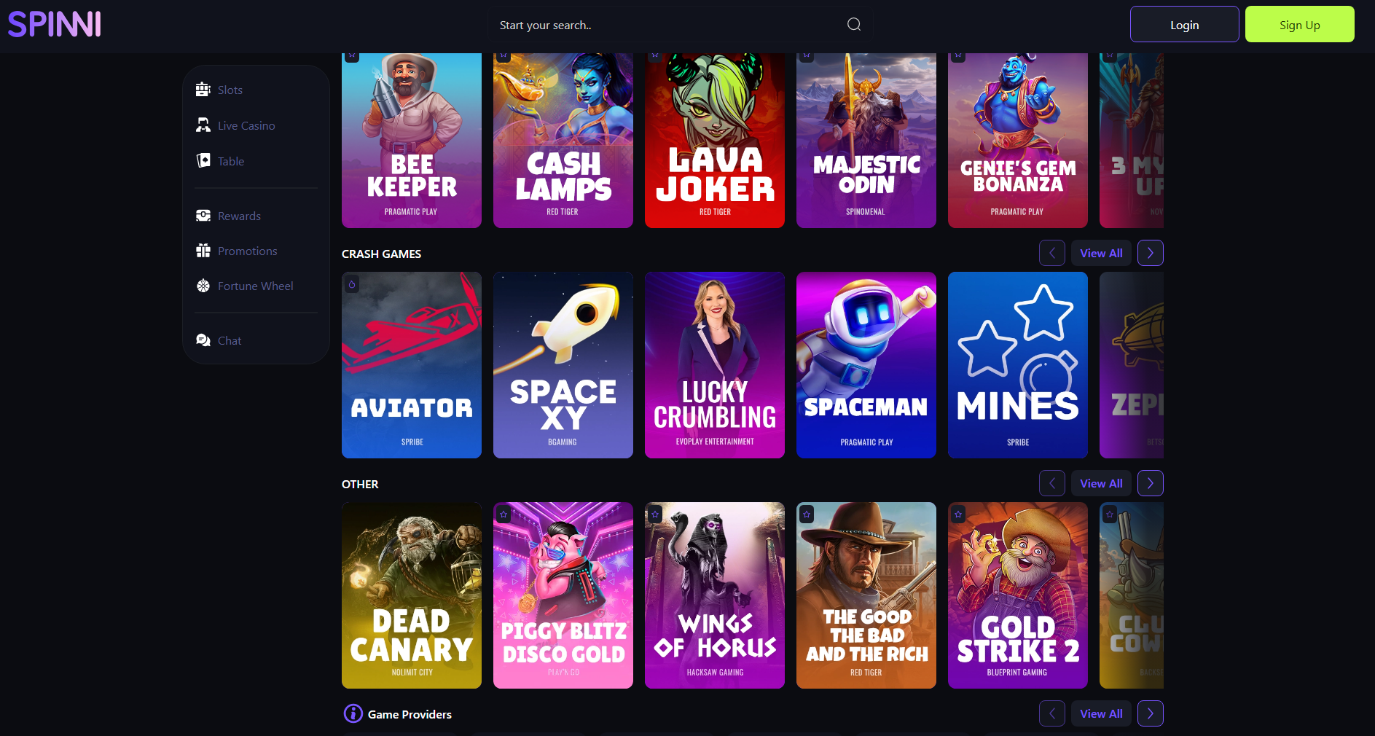Open the Fortune Wheel icon
The width and height of the screenshot is (1375, 736).
[x=203, y=286]
